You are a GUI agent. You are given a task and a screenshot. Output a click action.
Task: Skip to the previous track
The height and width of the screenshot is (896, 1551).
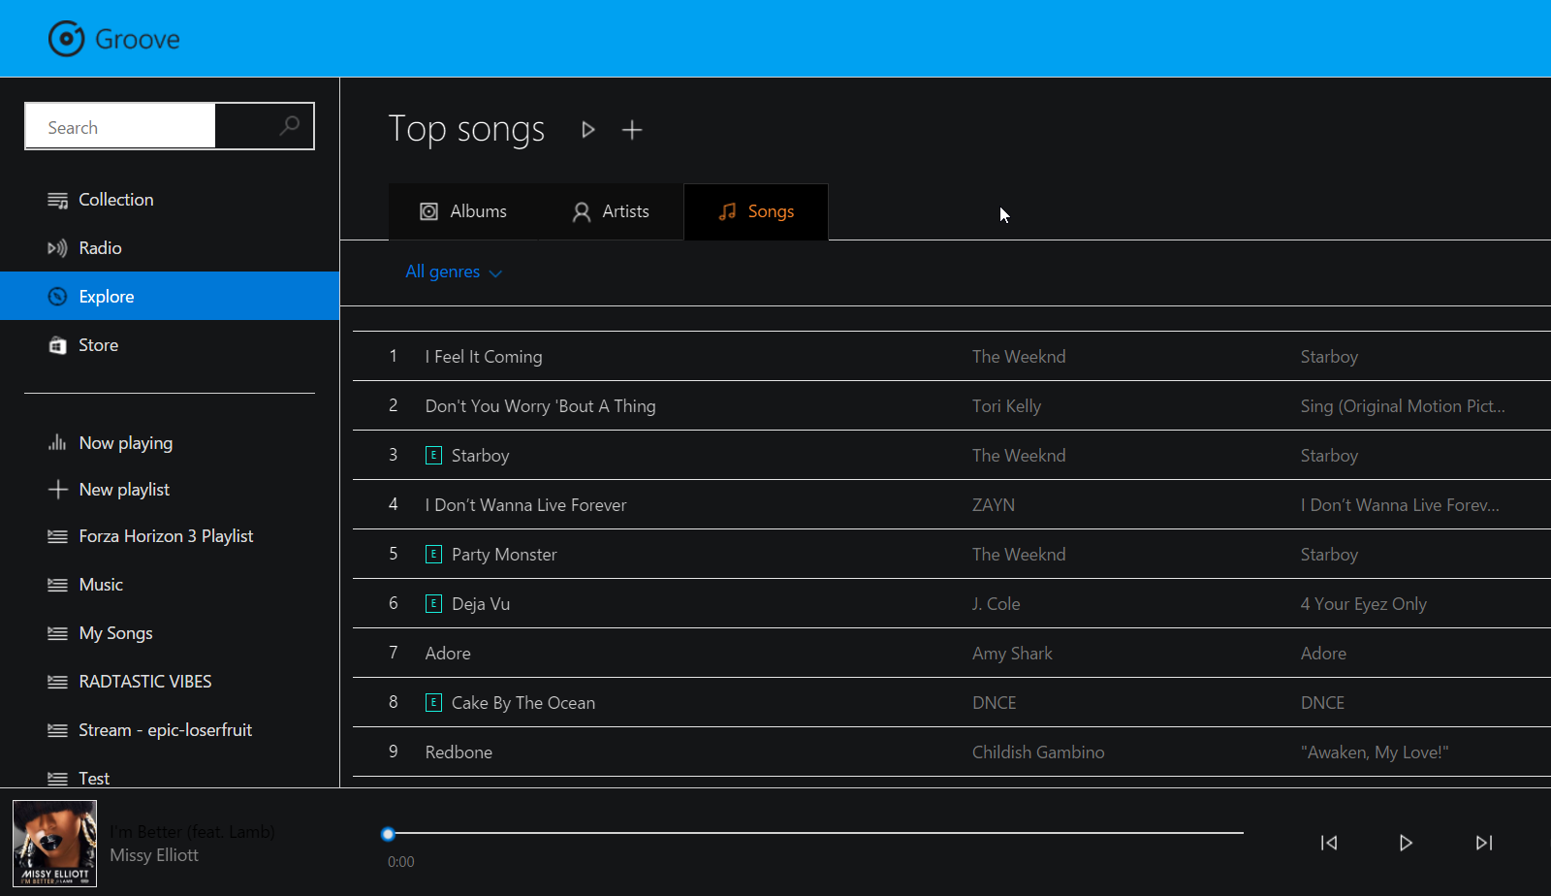point(1329,843)
